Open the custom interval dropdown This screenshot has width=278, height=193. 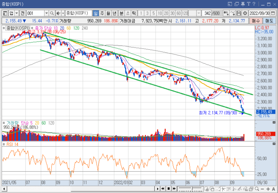(x=199, y=13)
